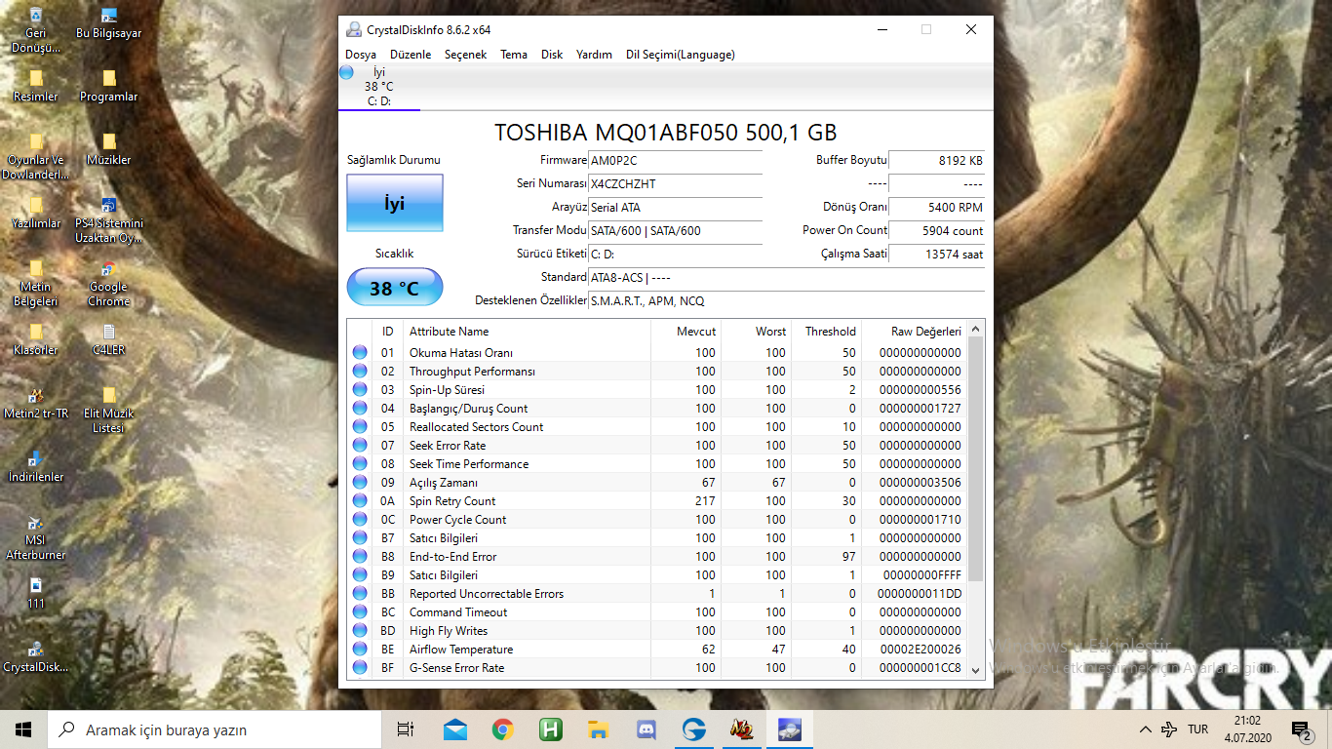
Task: Click status orb for Seek Error Rate
Action: coord(360,445)
